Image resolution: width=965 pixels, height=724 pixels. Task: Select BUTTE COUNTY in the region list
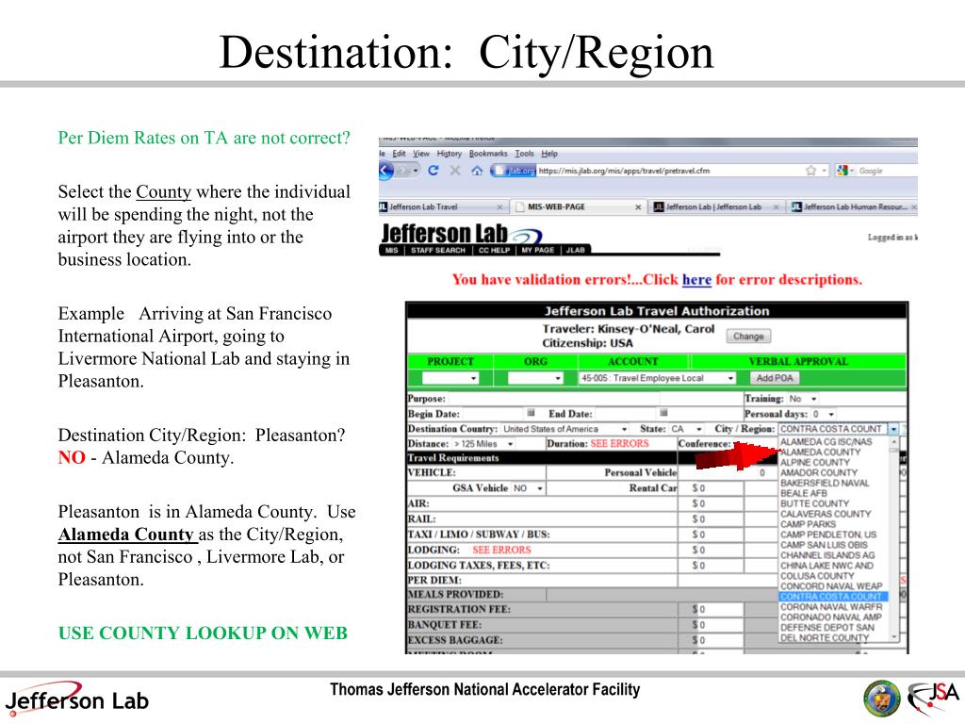click(x=814, y=503)
